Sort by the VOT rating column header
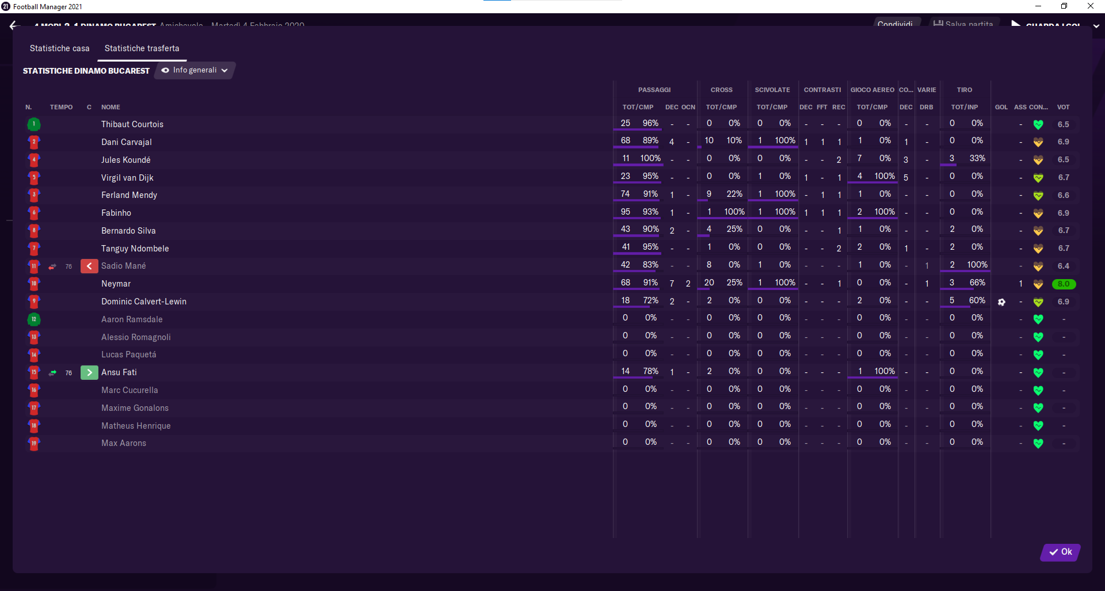Screen dimensions: 1105x591 click(x=1063, y=107)
